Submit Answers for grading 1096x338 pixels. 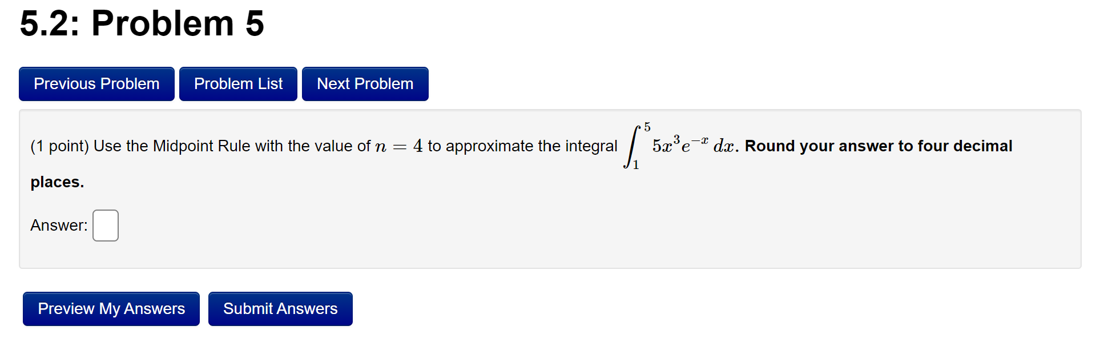280,308
